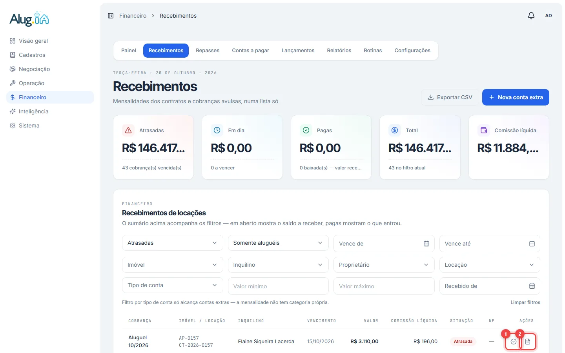Click the Exportar CSV button
This screenshot has width=565, height=353.
point(450,97)
